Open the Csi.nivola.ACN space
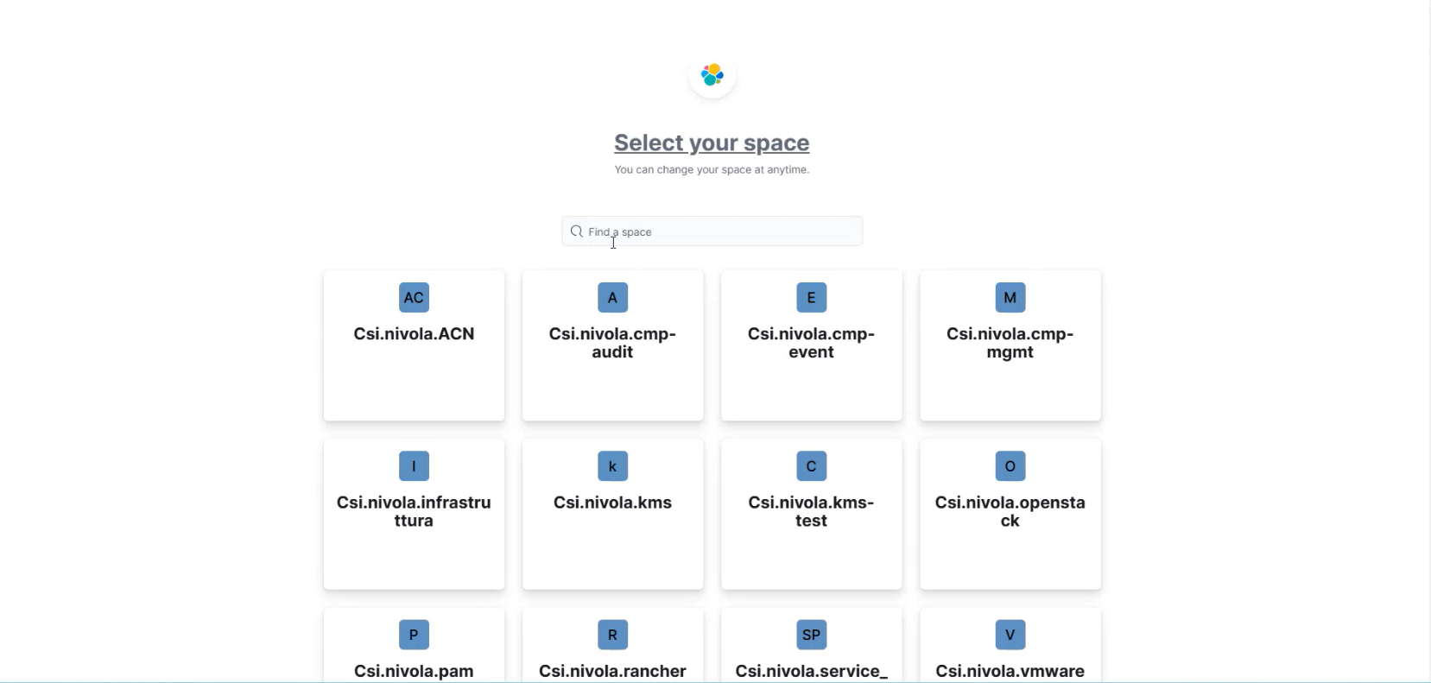The height and width of the screenshot is (683, 1431). pyautogui.click(x=414, y=345)
